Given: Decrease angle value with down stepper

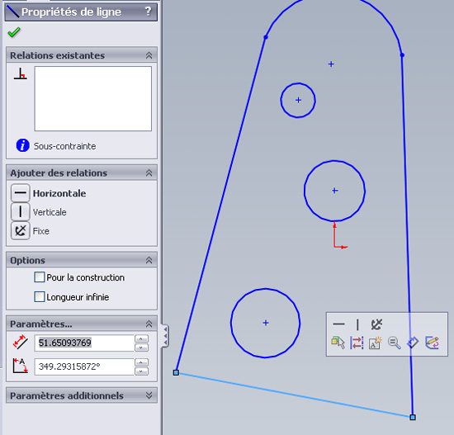Looking at the screenshot, I should (142, 371).
